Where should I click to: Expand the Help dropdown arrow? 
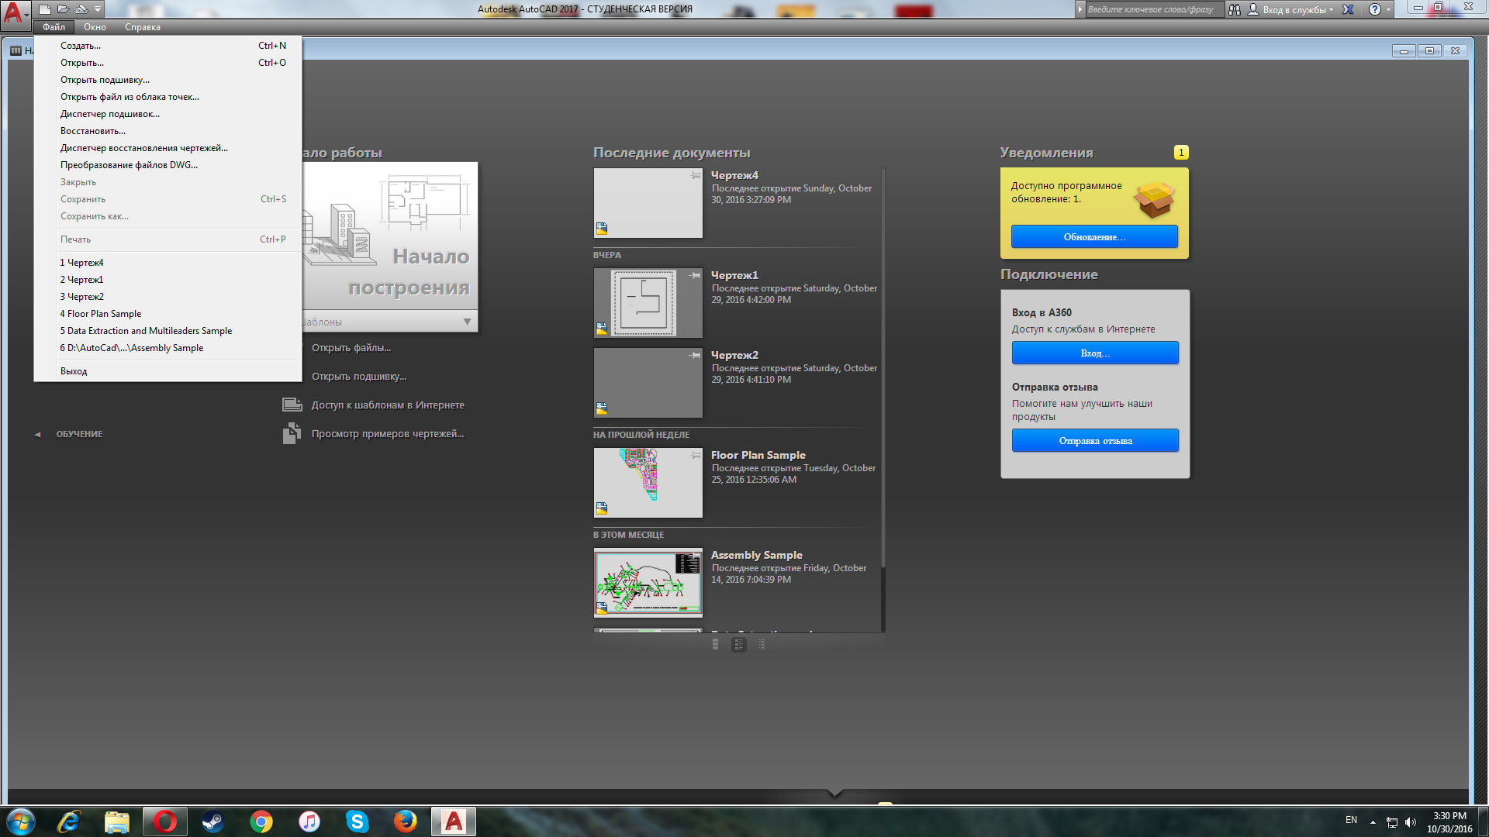1388,9
